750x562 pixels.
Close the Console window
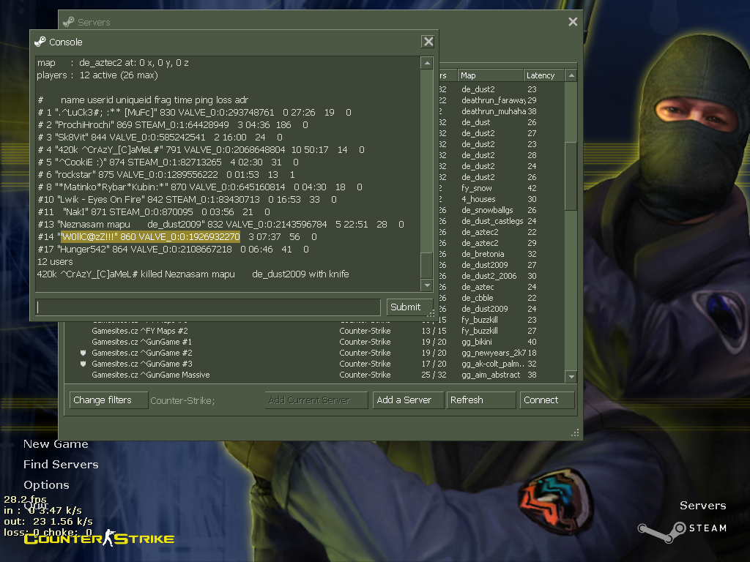pos(428,42)
